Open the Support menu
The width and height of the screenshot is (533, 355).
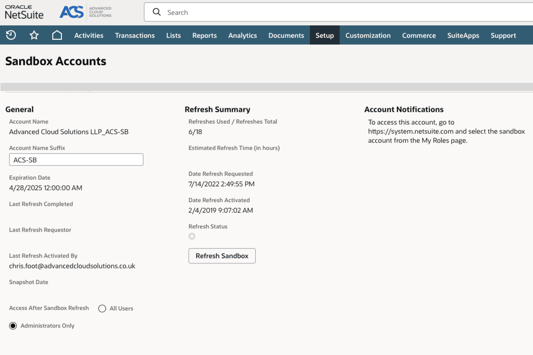coord(503,35)
